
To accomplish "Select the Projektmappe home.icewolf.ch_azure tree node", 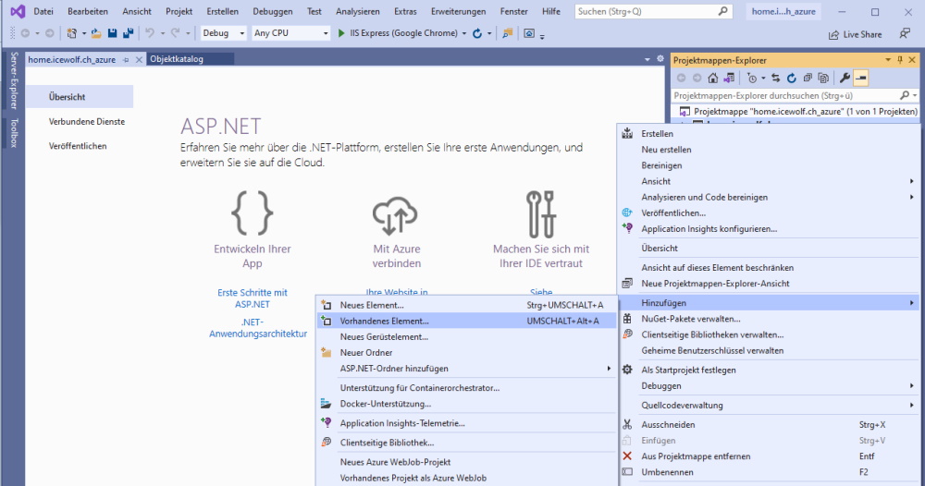I will [x=800, y=112].
